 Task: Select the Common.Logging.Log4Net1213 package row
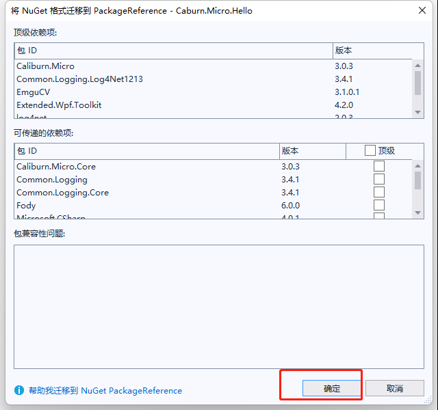[213, 79]
